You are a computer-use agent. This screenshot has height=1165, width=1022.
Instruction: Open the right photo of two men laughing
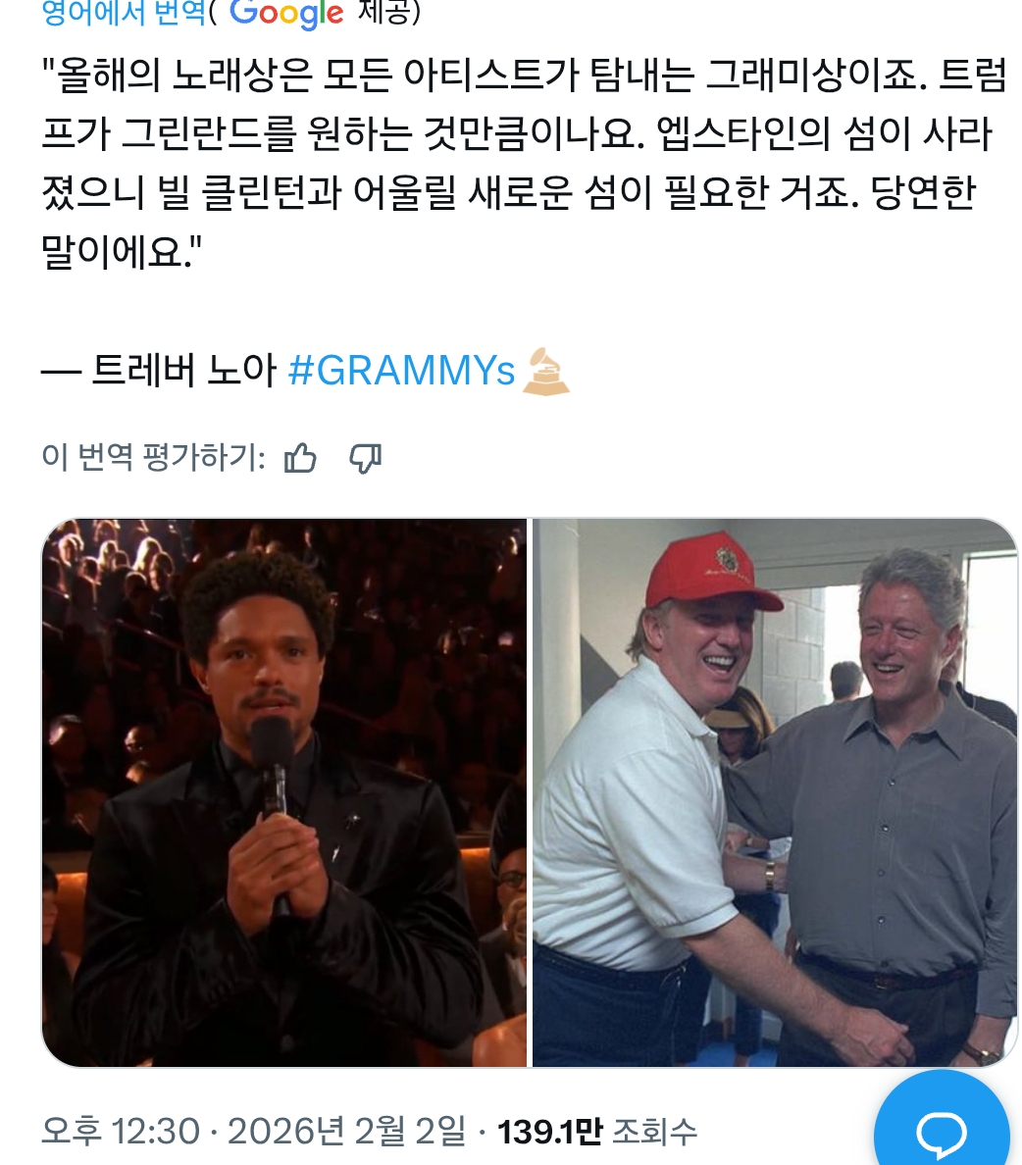[775, 792]
